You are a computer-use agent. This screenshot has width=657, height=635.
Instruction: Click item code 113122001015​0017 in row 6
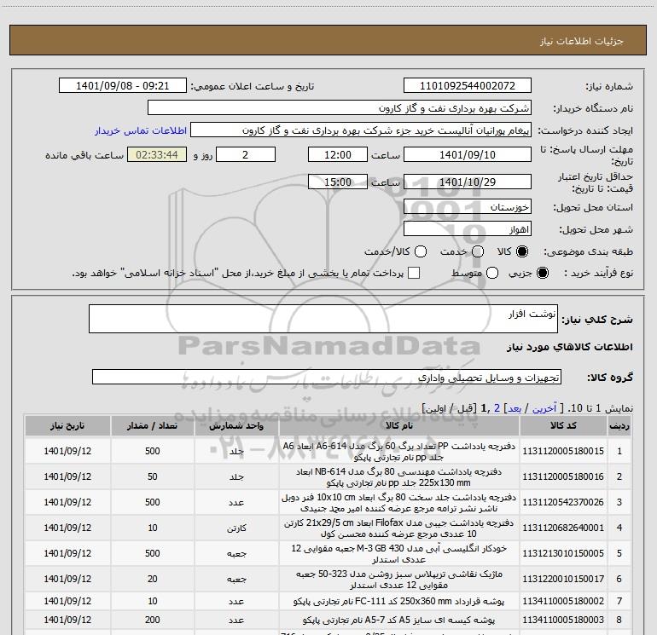coord(563,579)
